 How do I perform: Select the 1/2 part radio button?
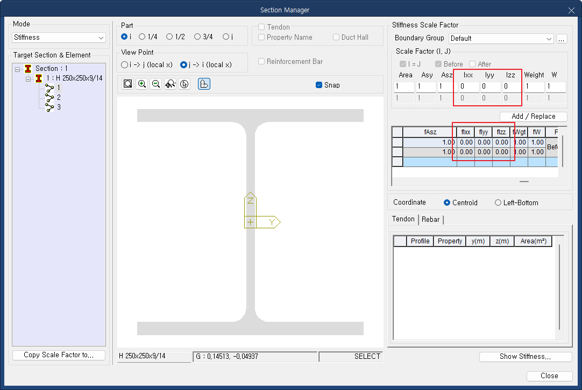tap(169, 37)
